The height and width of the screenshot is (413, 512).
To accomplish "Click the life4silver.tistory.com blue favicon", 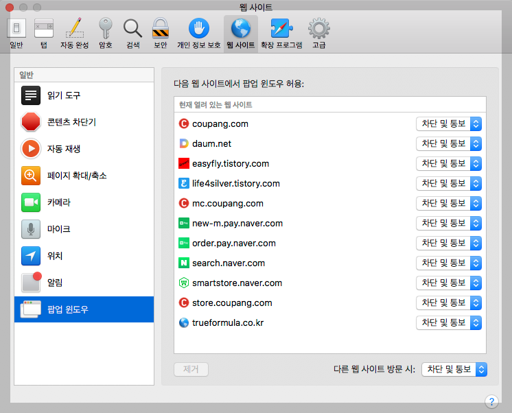I will coord(184,183).
